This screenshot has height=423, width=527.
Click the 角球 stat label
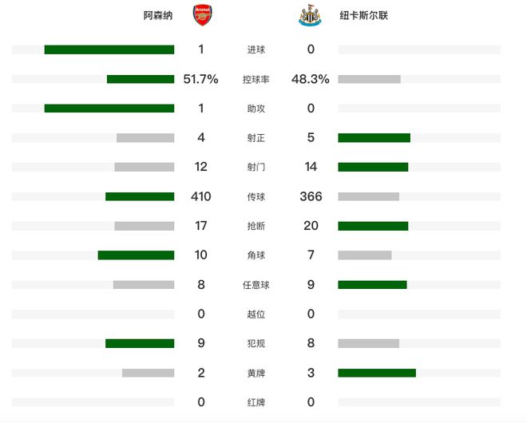tap(256, 255)
